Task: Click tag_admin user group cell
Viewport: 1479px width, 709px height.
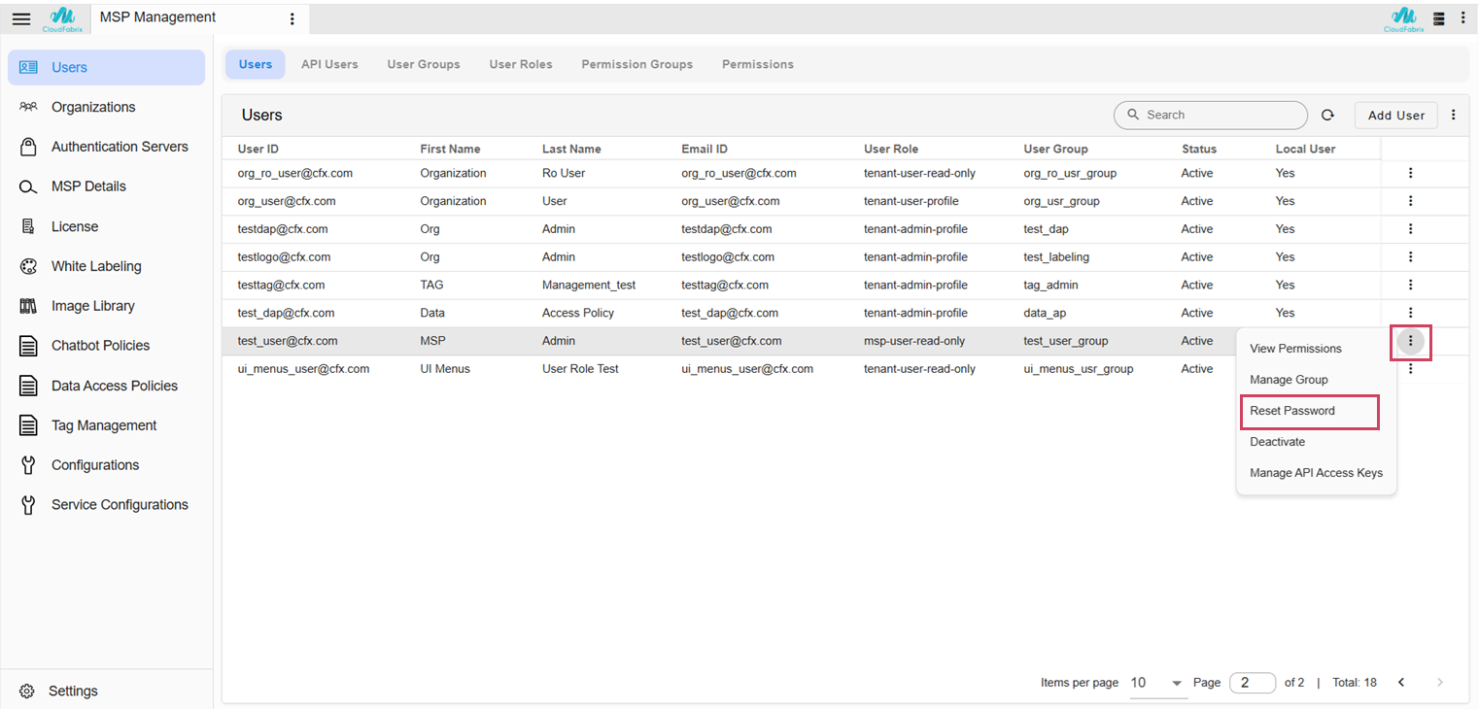Action: pos(1050,285)
